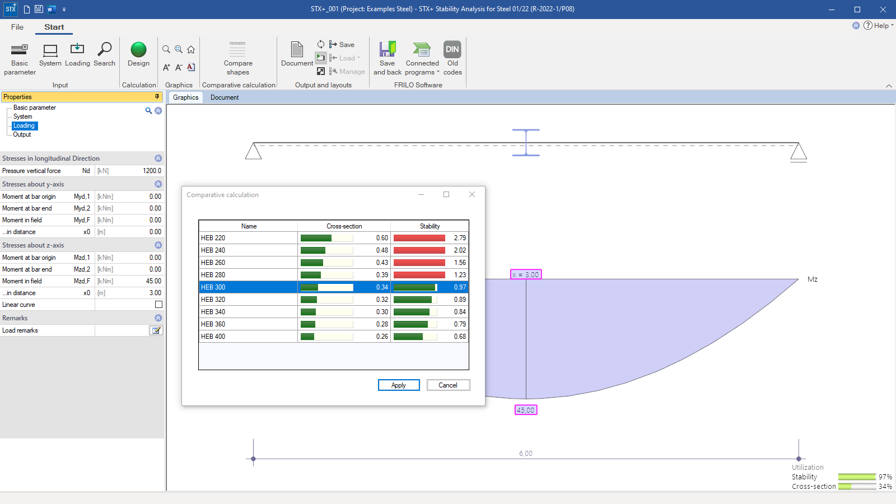The image size is (896, 504).
Task: Click Save layout in Output and layouts
Action: point(342,44)
